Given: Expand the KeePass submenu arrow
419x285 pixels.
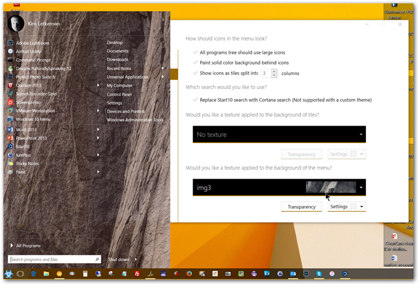Looking at the screenshot, I should [98, 155].
